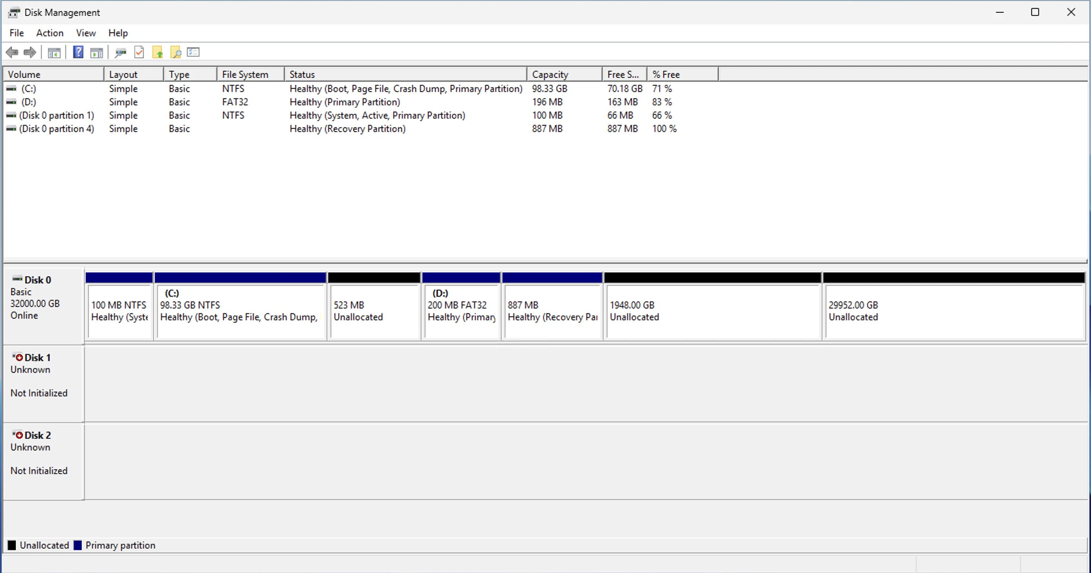Image resolution: width=1091 pixels, height=573 pixels.
Task: Open Help with the blue question mark icon
Action: (x=78, y=52)
